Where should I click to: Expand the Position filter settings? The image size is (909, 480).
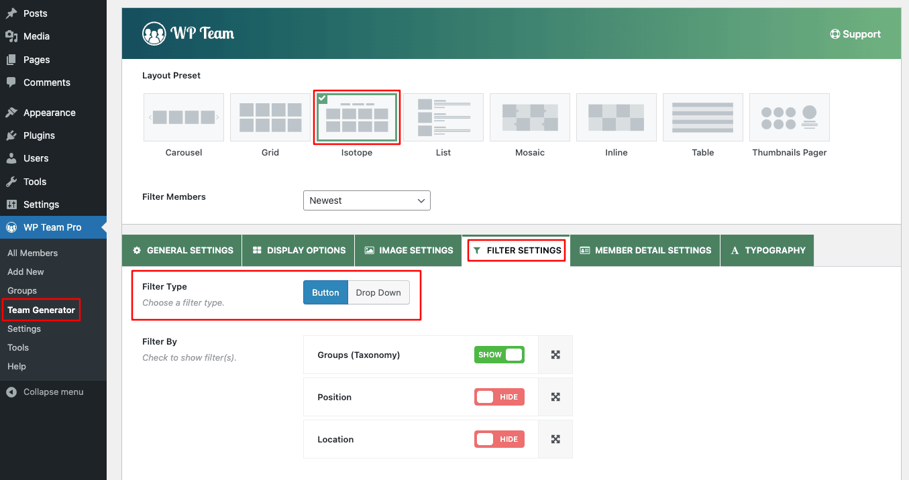(555, 396)
